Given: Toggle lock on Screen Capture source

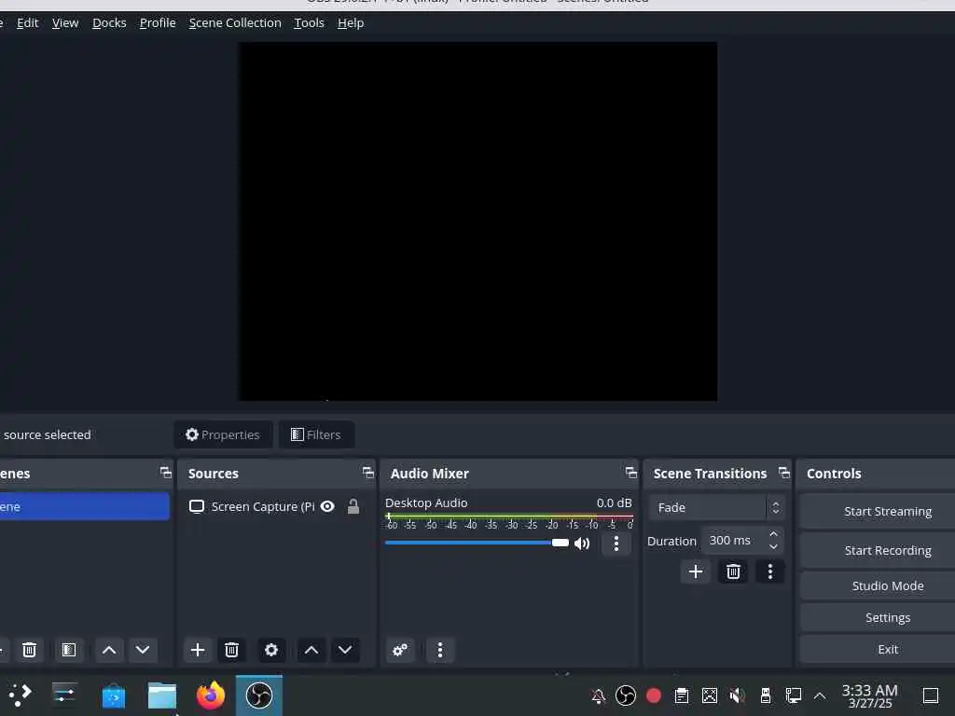Looking at the screenshot, I should (353, 506).
